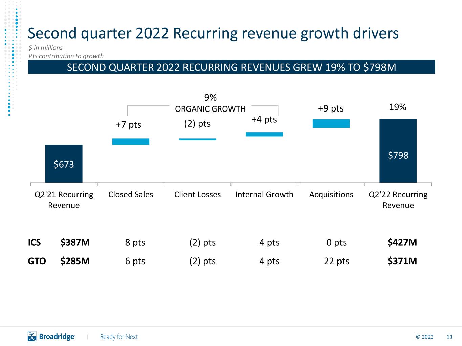Click the '19%' label above the final bar
Viewport: 462px width, 346px height.
398,107
